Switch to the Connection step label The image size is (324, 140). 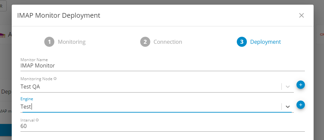tap(167, 42)
